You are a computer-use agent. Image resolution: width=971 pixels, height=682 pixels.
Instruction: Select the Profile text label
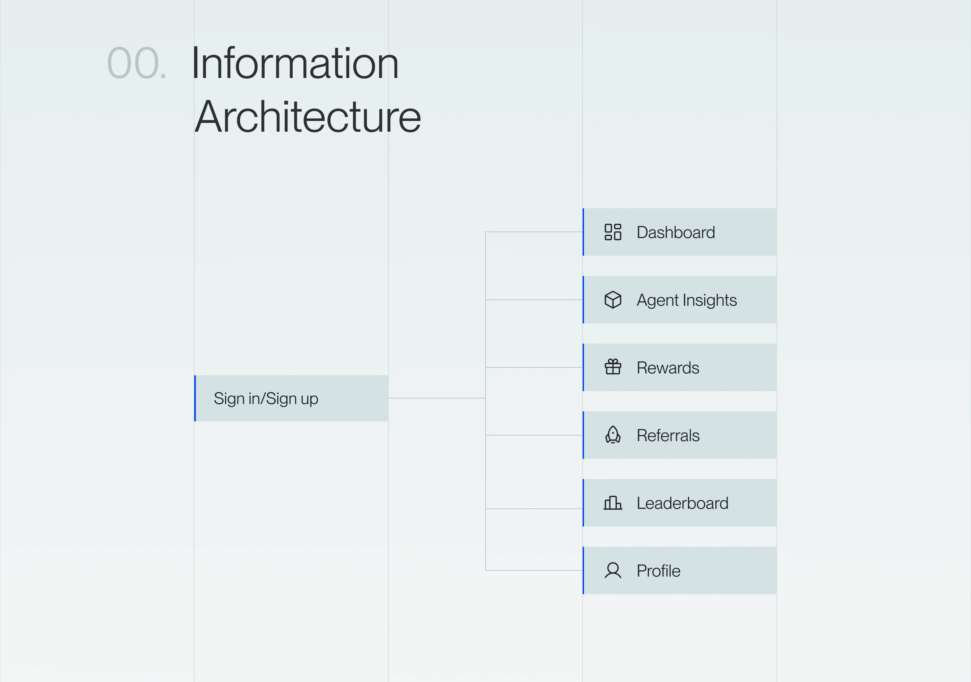(658, 571)
